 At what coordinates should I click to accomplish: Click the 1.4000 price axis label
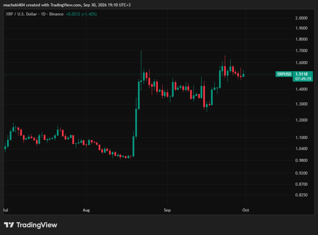click(301, 89)
